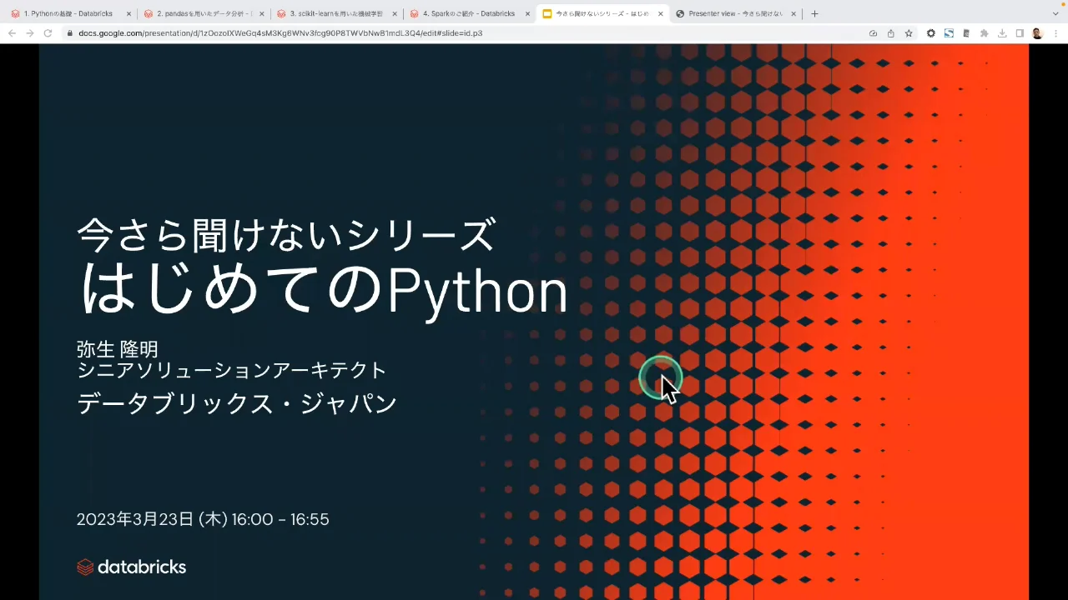Click the docs.google.com address bar URL

280,33
